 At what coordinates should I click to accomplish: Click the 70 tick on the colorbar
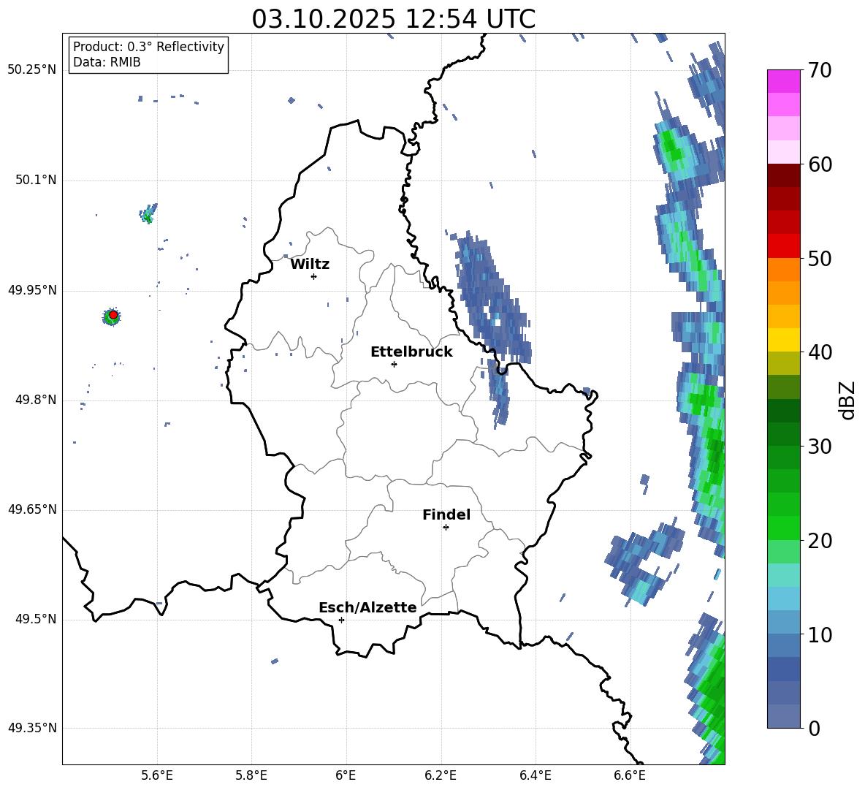click(x=820, y=70)
